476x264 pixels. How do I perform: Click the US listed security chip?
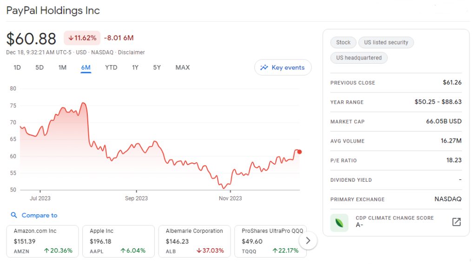tap(386, 42)
